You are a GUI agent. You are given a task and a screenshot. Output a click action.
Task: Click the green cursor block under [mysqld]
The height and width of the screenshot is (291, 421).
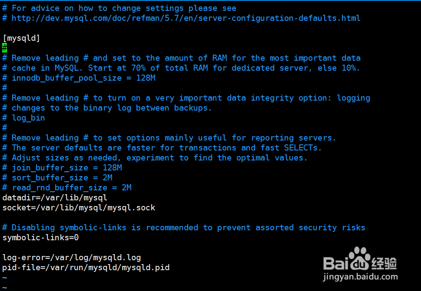pyautogui.click(x=4, y=48)
